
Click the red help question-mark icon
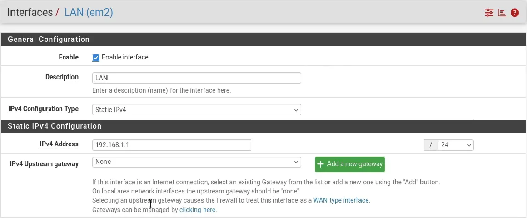(x=515, y=13)
